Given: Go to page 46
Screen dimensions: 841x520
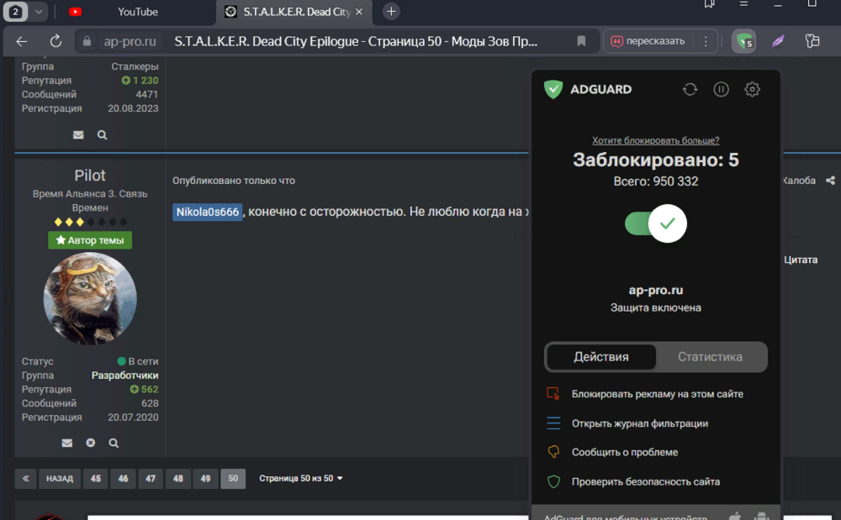Looking at the screenshot, I should [124, 478].
